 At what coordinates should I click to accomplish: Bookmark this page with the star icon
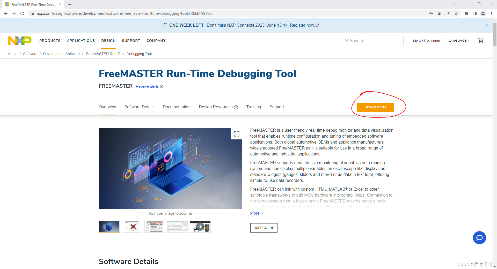tap(456, 13)
